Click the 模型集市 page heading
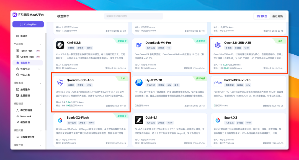 pos(63,16)
